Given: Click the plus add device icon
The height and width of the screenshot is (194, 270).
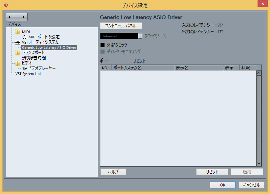Looking at the screenshot, I should coord(10,17).
